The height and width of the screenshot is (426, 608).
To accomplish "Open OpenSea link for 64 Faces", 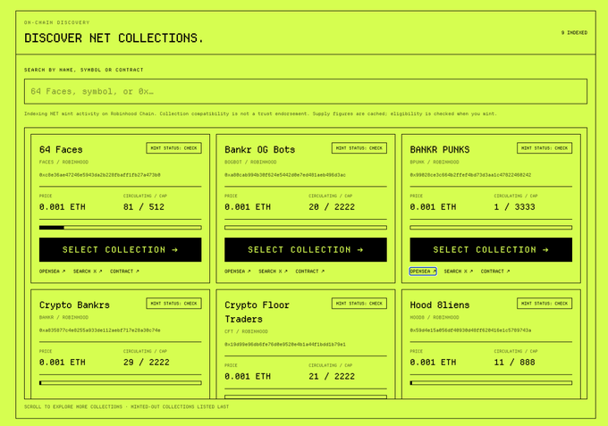I will [x=53, y=271].
